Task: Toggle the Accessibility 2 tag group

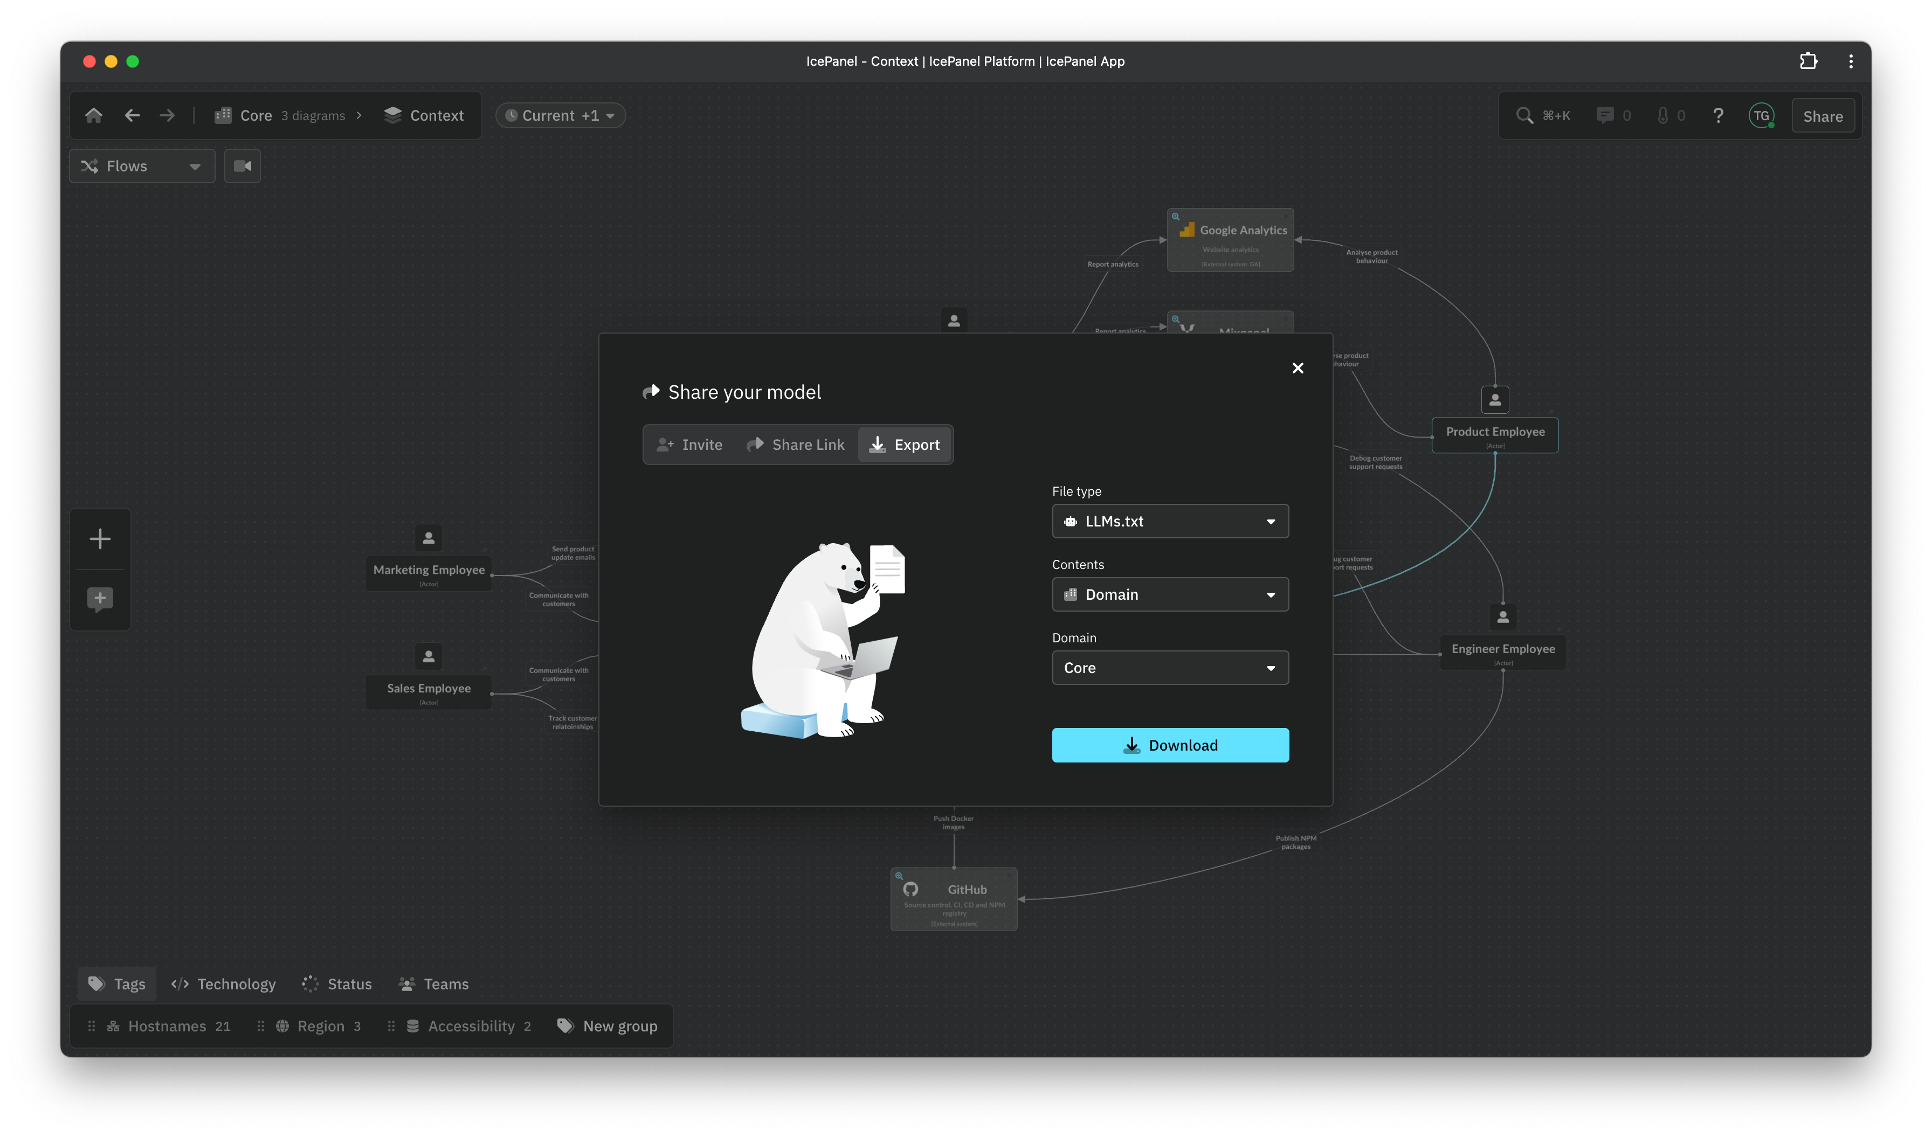Action: [468, 1027]
